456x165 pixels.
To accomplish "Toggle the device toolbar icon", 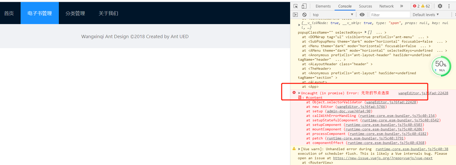I will pos(304,6).
